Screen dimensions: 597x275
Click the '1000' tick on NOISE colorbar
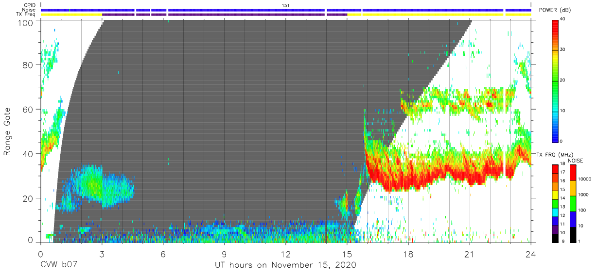click(x=583, y=194)
